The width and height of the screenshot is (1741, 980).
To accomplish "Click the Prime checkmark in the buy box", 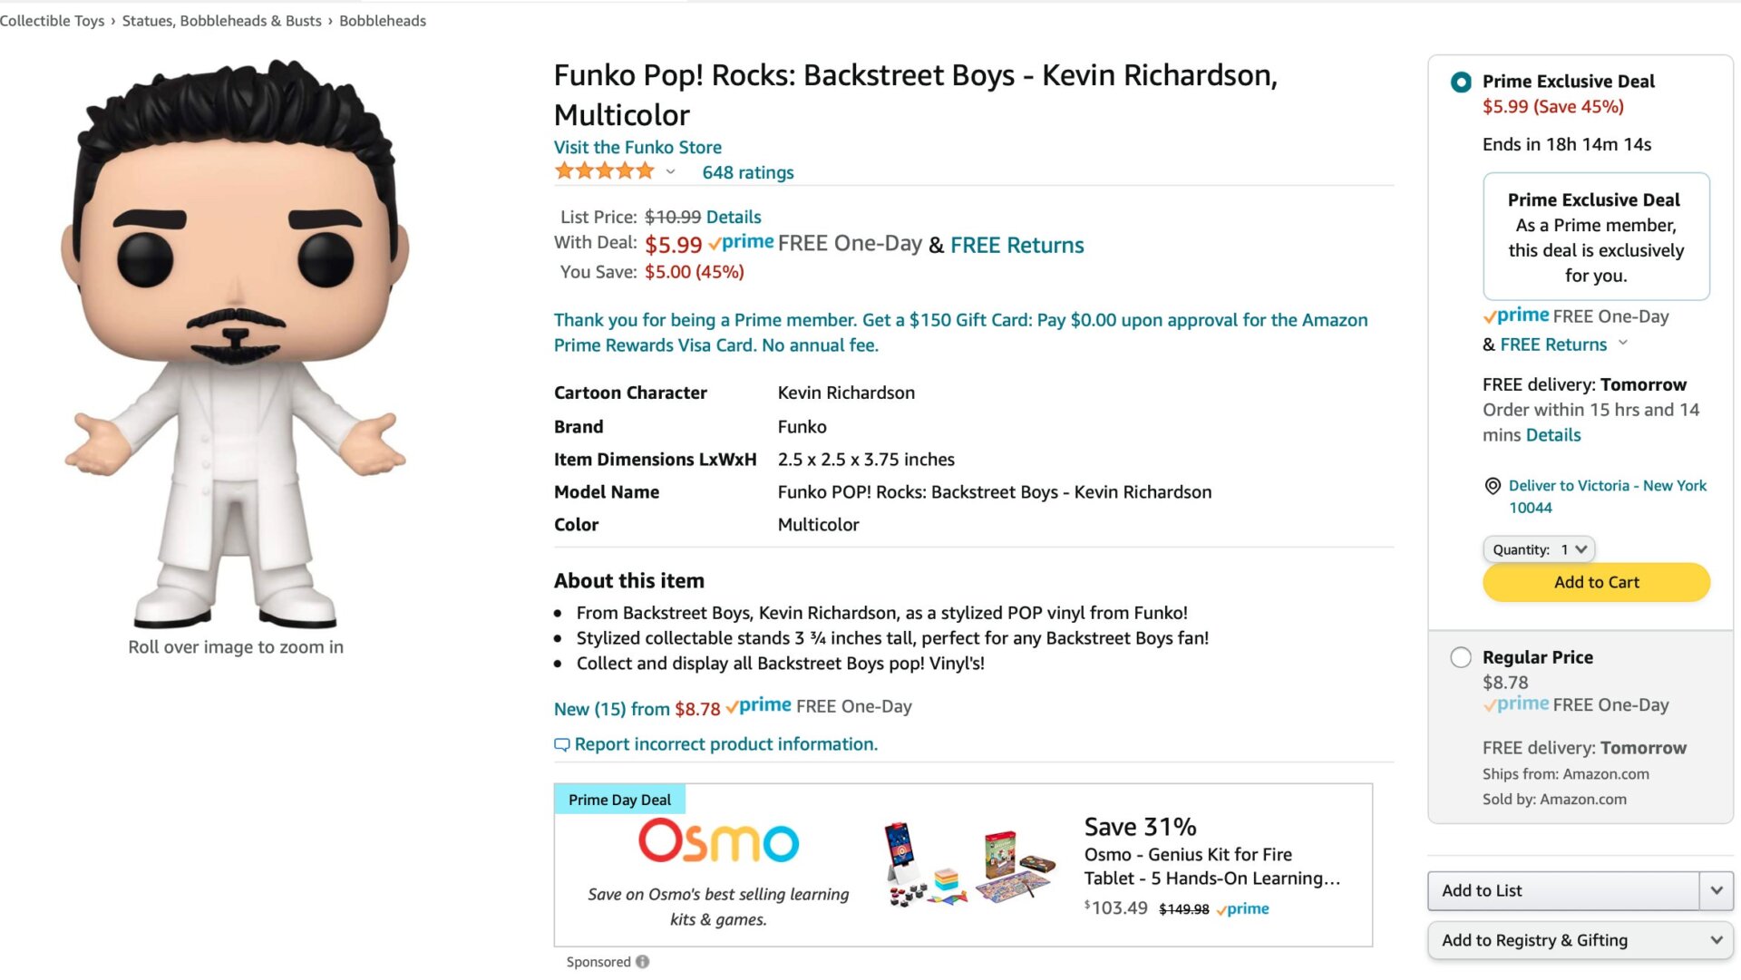I will point(1491,316).
